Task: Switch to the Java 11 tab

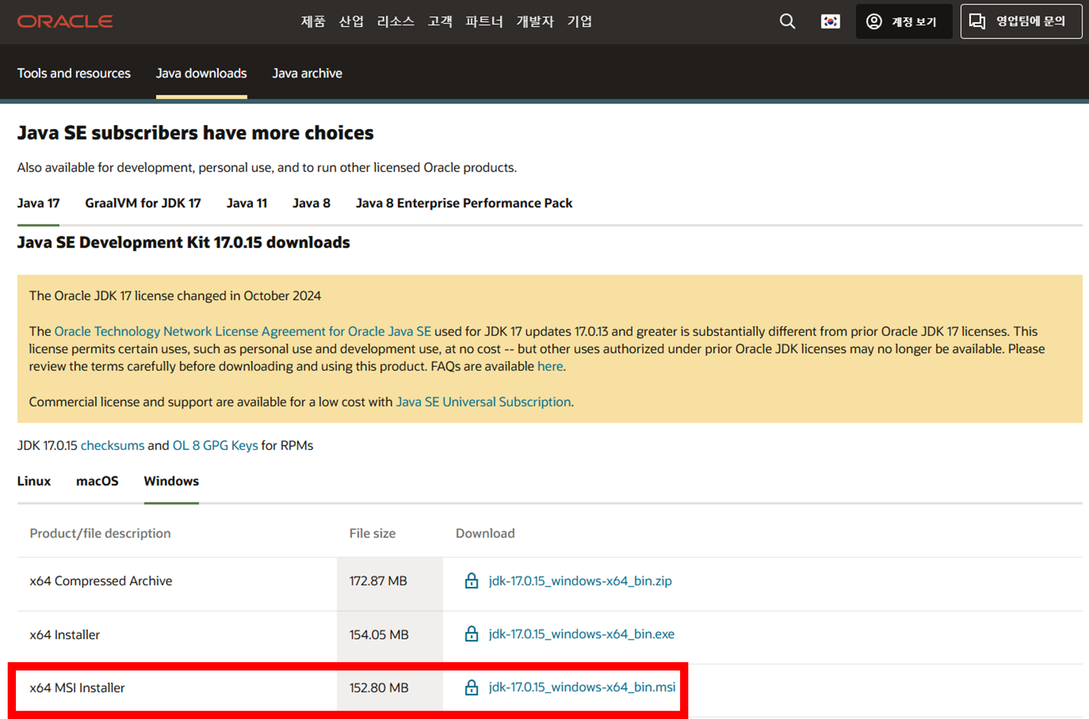Action: [247, 203]
